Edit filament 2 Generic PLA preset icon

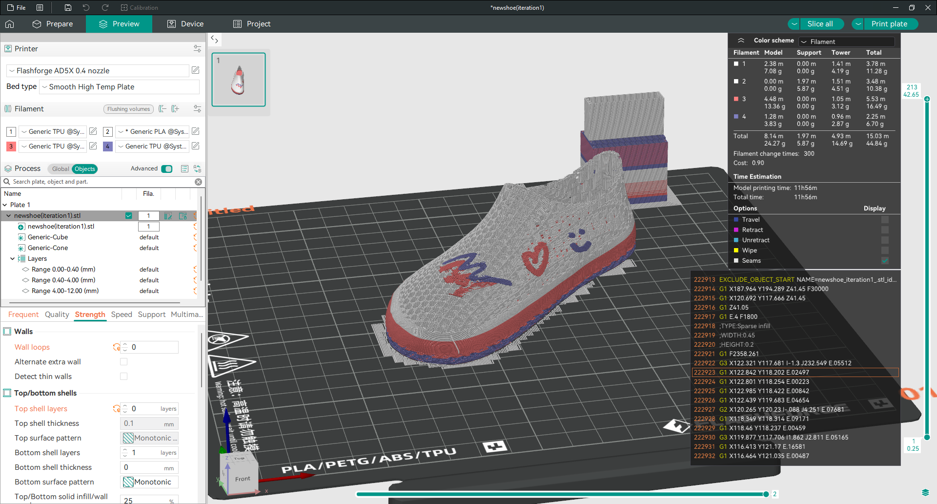click(196, 131)
